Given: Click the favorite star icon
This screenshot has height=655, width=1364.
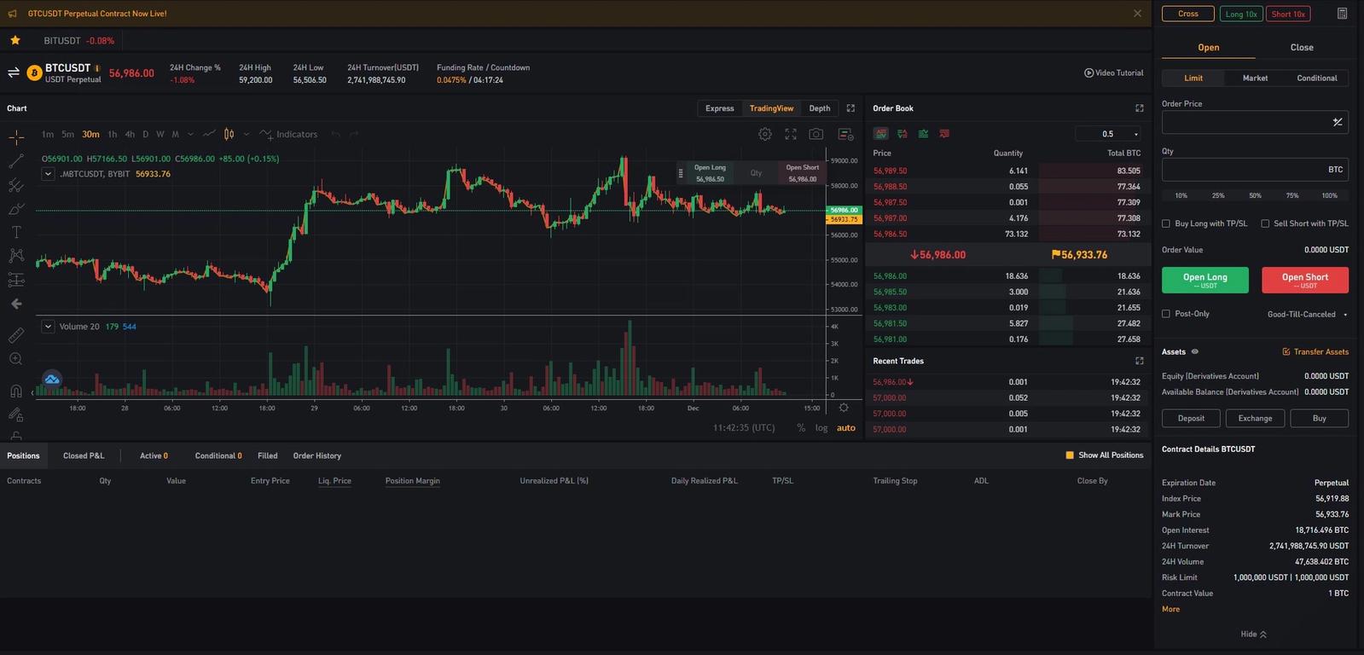Looking at the screenshot, I should point(15,40).
